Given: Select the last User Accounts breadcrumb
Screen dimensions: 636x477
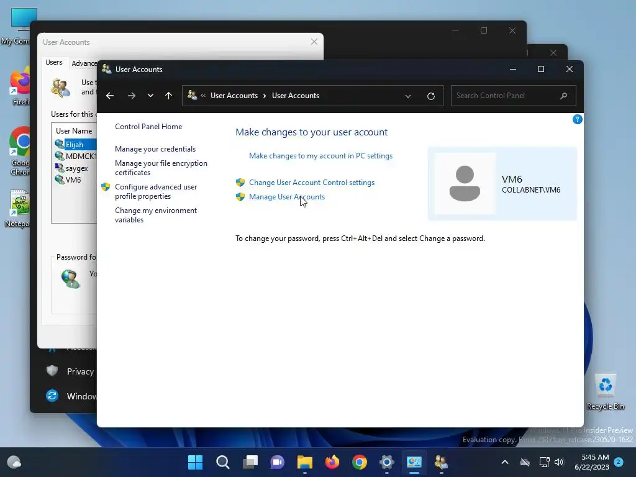Looking at the screenshot, I should [x=295, y=96].
